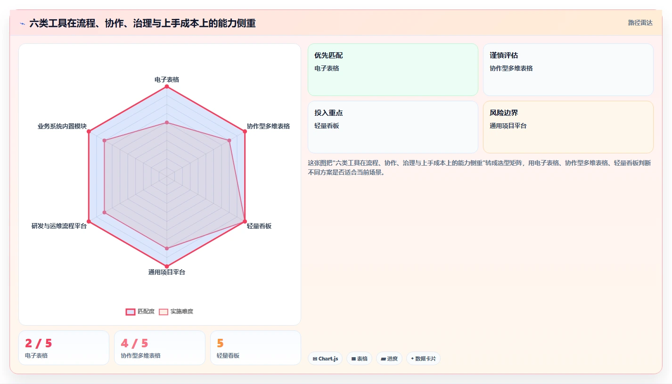672x384 pixels.
Task: Select the 优先匹配 card
Action: tap(393, 70)
